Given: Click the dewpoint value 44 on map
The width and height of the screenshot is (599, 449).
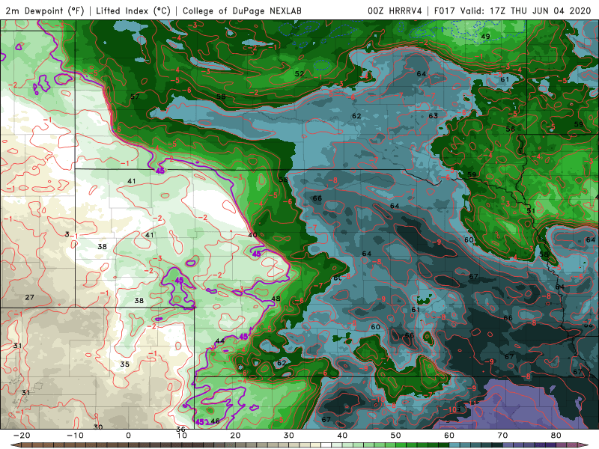Looking at the screenshot, I should pyautogui.click(x=219, y=341).
